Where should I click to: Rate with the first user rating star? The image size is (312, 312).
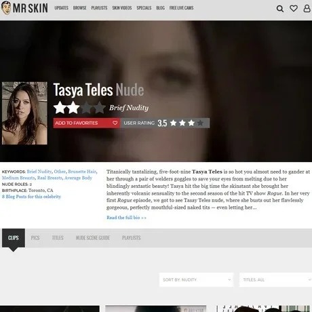(174, 123)
